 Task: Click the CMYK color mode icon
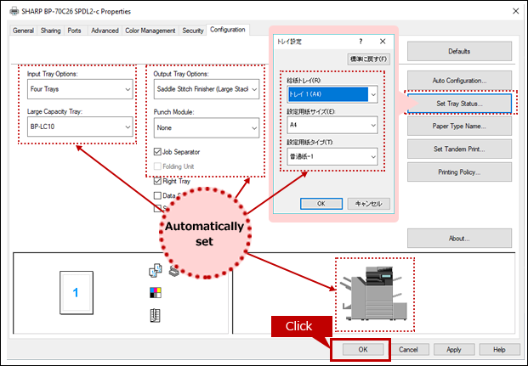tap(155, 293)
